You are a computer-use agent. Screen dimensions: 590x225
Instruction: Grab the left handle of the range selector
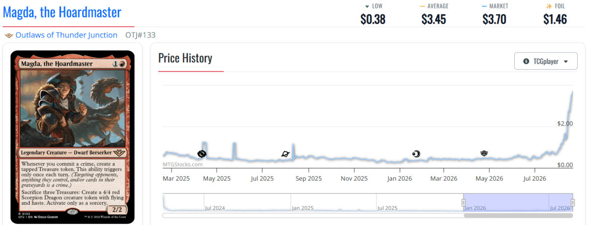point(463,203)
